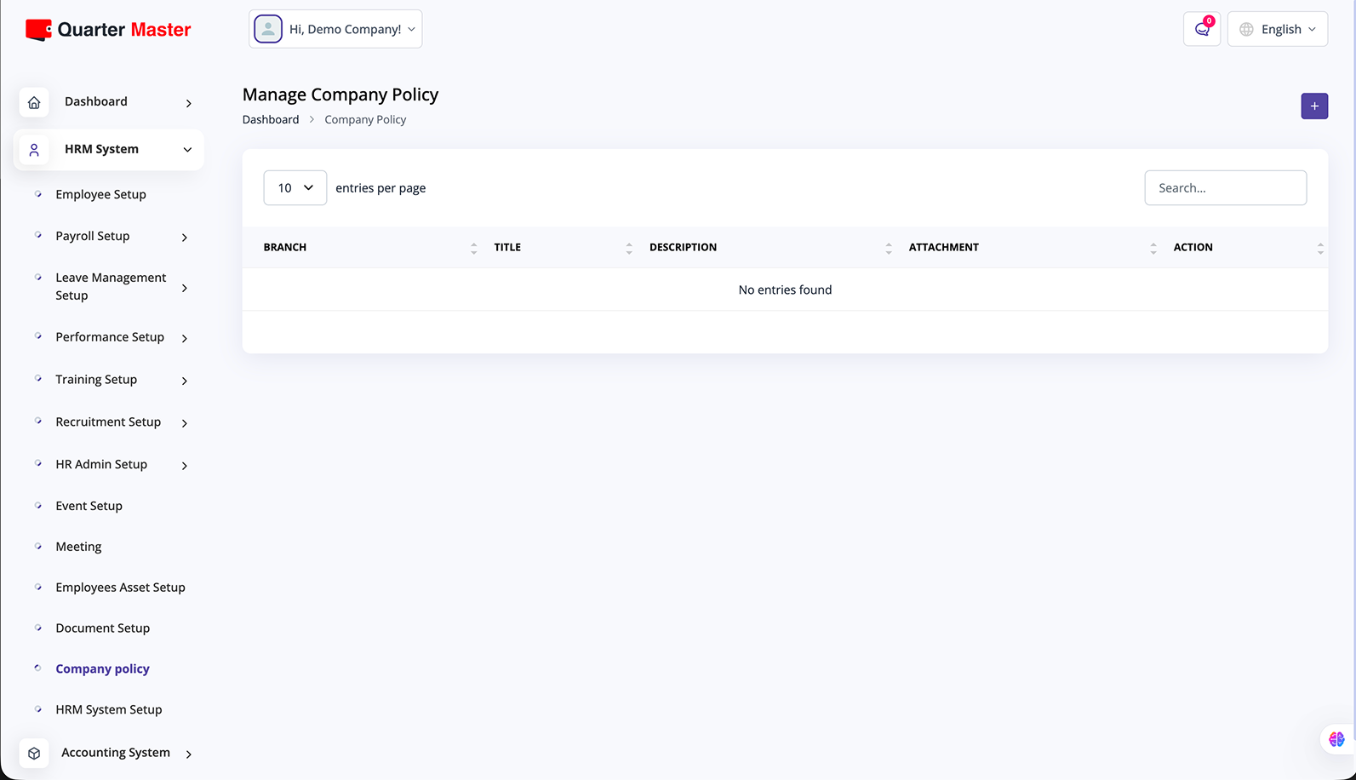
Task: Click the HRM System person icon
Action: point(34,150)
